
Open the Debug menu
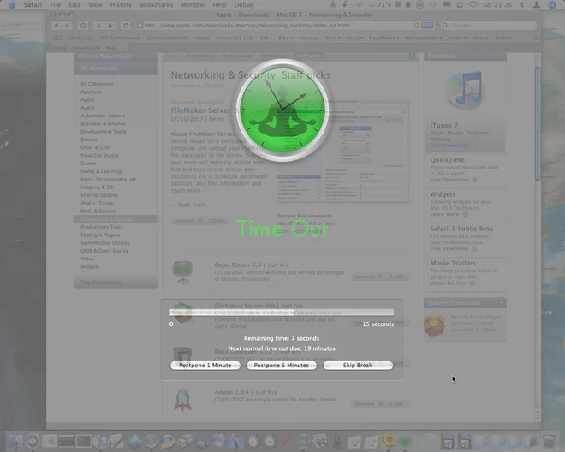[244, 4]
